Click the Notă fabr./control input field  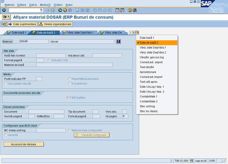tap(51, 56)
